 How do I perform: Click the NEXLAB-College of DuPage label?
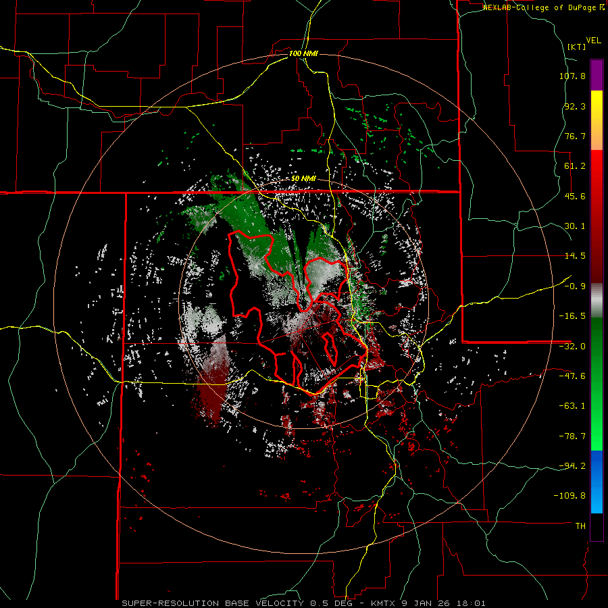click(x=539, y=7)
